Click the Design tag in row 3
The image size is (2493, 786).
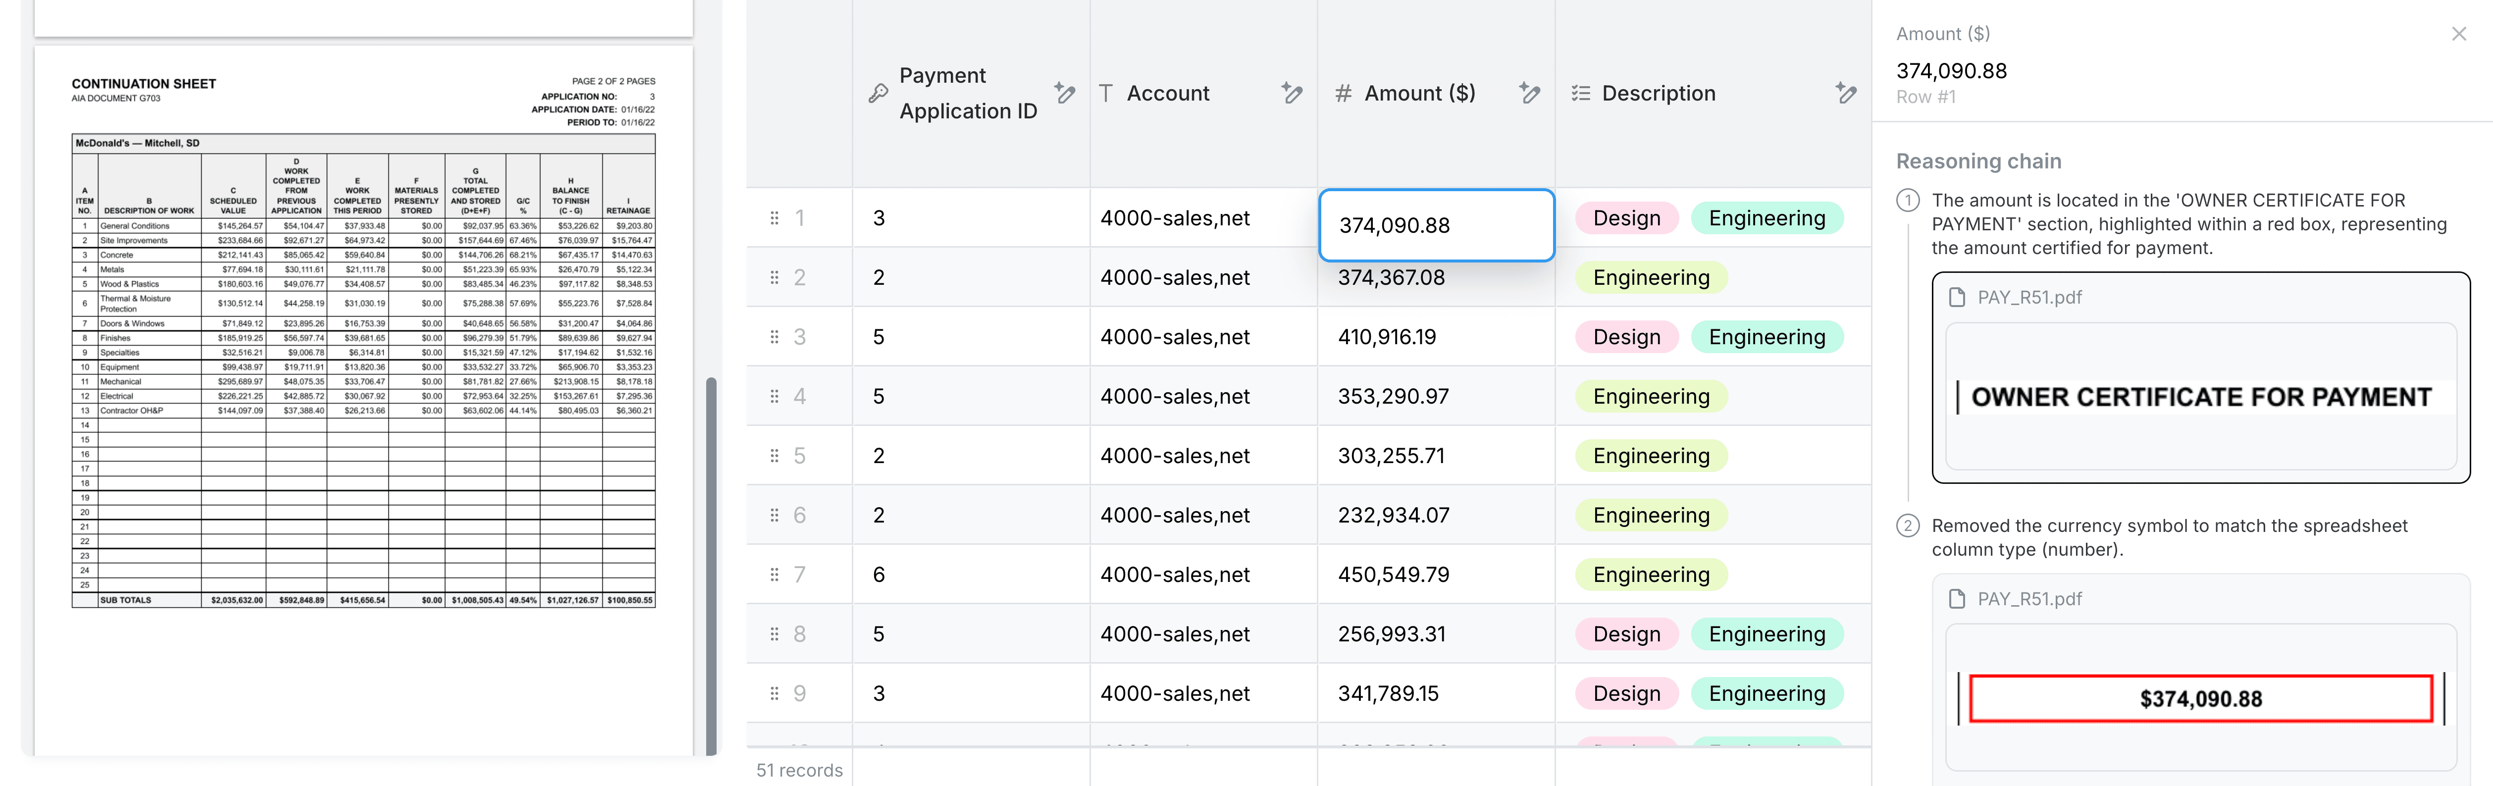pos(1626,337)
